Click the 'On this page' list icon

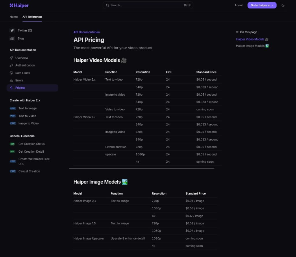237,32
